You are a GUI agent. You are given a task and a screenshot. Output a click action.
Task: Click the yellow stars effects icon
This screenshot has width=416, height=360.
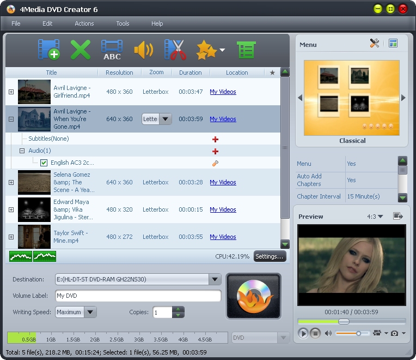tap(206, 50)
